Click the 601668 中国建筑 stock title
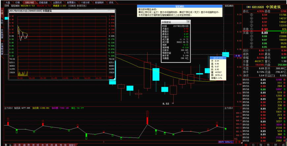This screenshot has width=287, height=146. coord(266,7)
